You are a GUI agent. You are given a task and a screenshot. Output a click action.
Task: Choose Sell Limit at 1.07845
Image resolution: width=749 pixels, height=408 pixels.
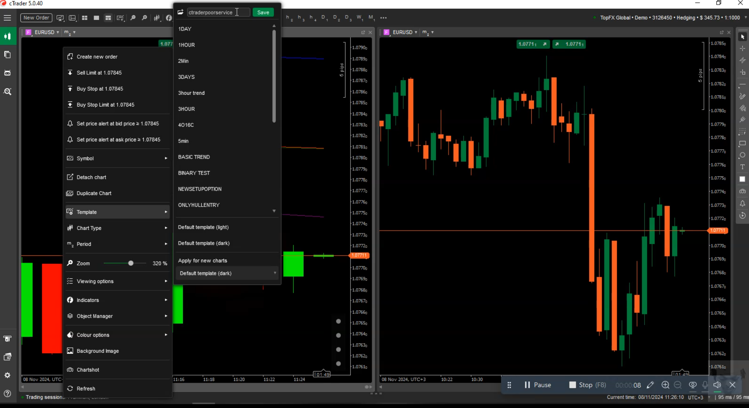(x=118, y=73)
